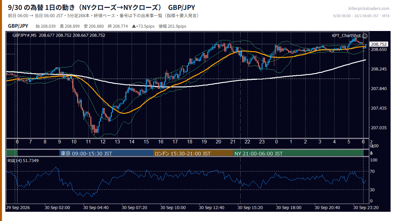The image size is (396, 221).
Task: Click price axis level 207.435
Action: click(x=379, y=108)
